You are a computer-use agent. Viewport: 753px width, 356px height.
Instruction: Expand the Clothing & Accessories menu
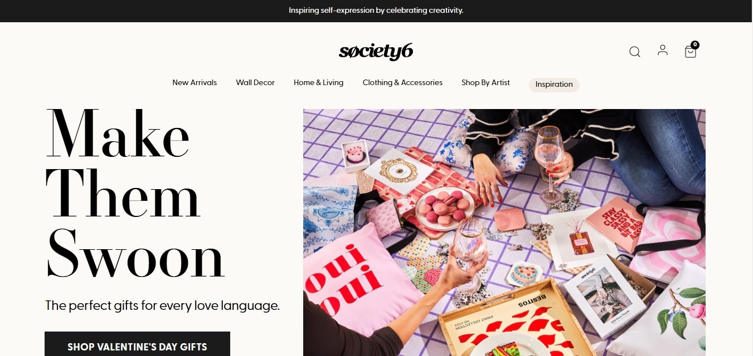tap(402, 82)
